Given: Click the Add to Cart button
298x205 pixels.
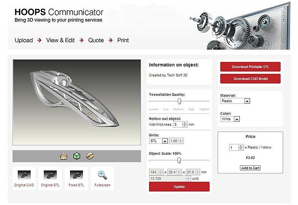Looking at the screenshot, I should pyautogui.click(x=250, y=168).
